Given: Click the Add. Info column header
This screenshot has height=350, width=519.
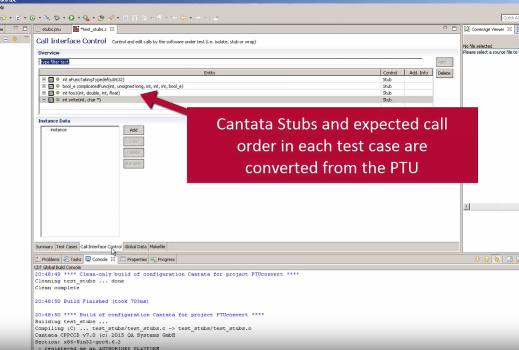Looking at the screenshot, I should (x=419, y=72).
